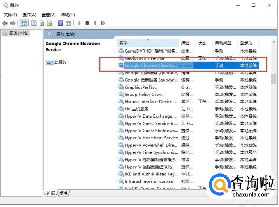Image resolution: width=279 pixels, height=207 pixels.
Task: Click IKEE... description cell
Action: point(187,174)
